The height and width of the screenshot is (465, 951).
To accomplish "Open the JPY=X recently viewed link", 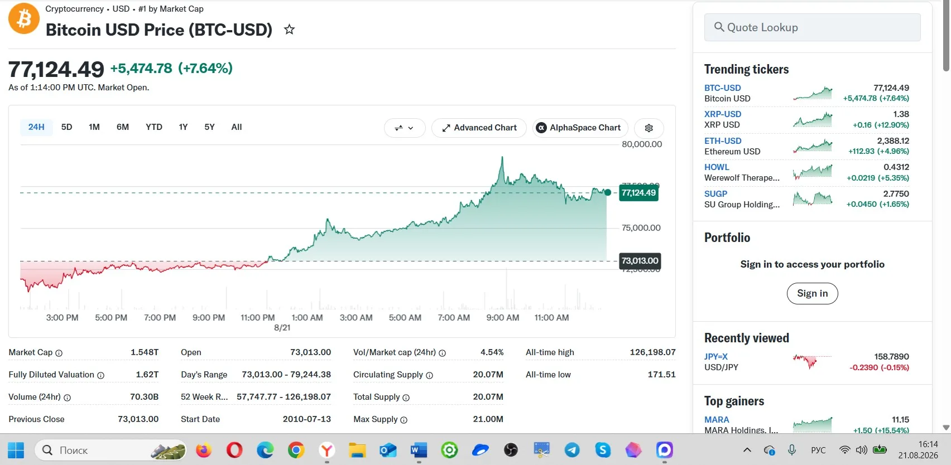I will pyautogui.click(x=716, y=357).
